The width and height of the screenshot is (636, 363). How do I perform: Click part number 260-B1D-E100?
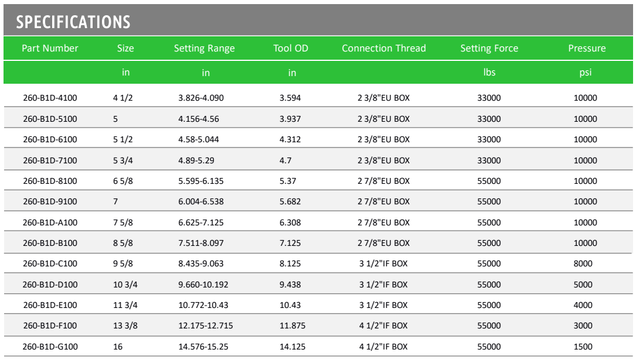(50, 305)
